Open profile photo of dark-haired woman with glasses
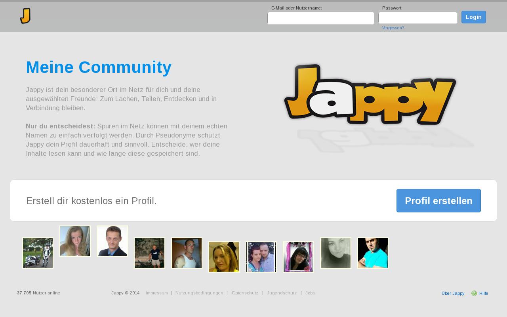Screen dimensions: 507x317 [298, 257]
